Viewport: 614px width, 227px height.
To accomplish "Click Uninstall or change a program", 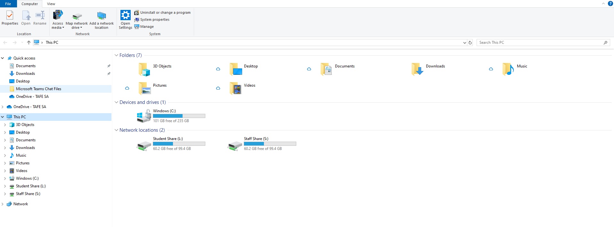I will (x=165, y=12).
